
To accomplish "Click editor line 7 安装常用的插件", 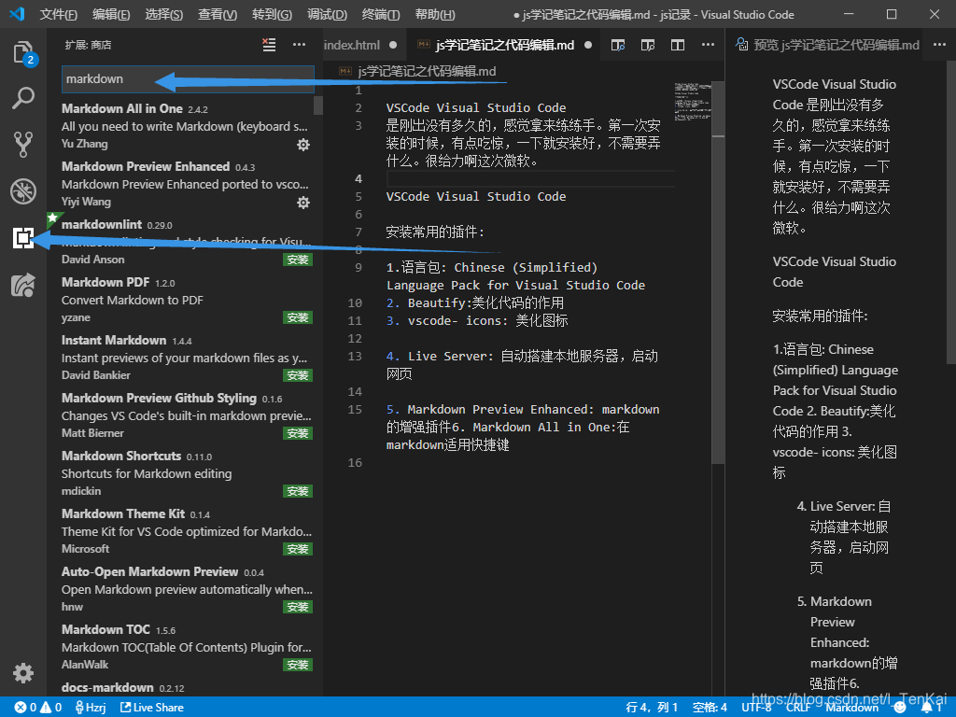I will point(435,232).
